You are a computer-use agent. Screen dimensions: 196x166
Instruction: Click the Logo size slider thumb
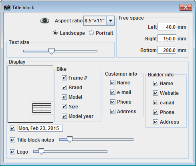pos(41,152)
